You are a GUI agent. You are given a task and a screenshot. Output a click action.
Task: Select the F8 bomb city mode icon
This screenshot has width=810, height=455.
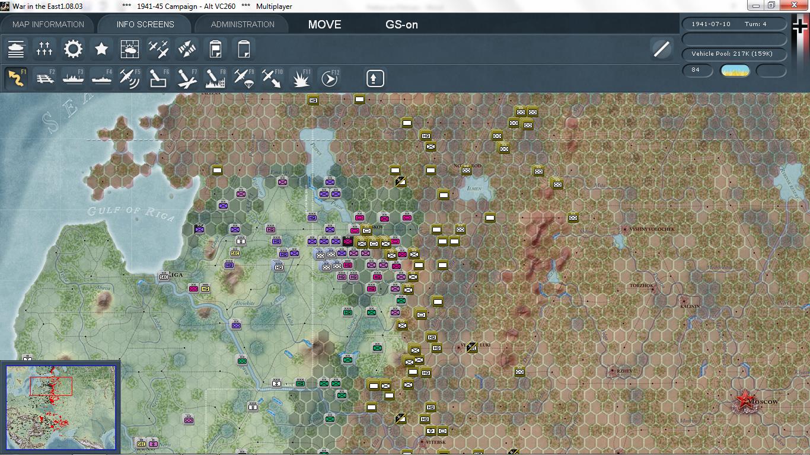point(215,78)
